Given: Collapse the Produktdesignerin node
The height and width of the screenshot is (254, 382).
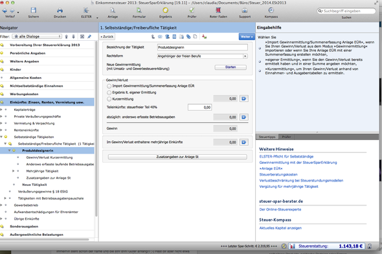Looking at the screenshot, I should pos(9,150).
